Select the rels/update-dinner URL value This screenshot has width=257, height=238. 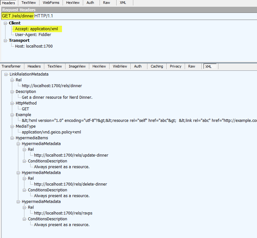71,155
